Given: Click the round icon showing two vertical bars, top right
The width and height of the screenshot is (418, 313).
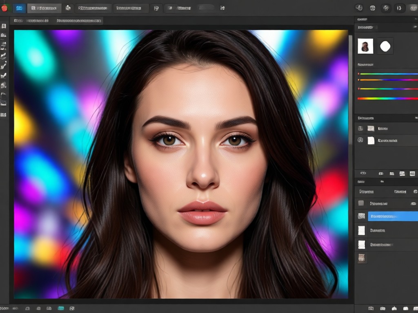Looking at the screenshot, I should pyautogui.click(x=399, y=8).
